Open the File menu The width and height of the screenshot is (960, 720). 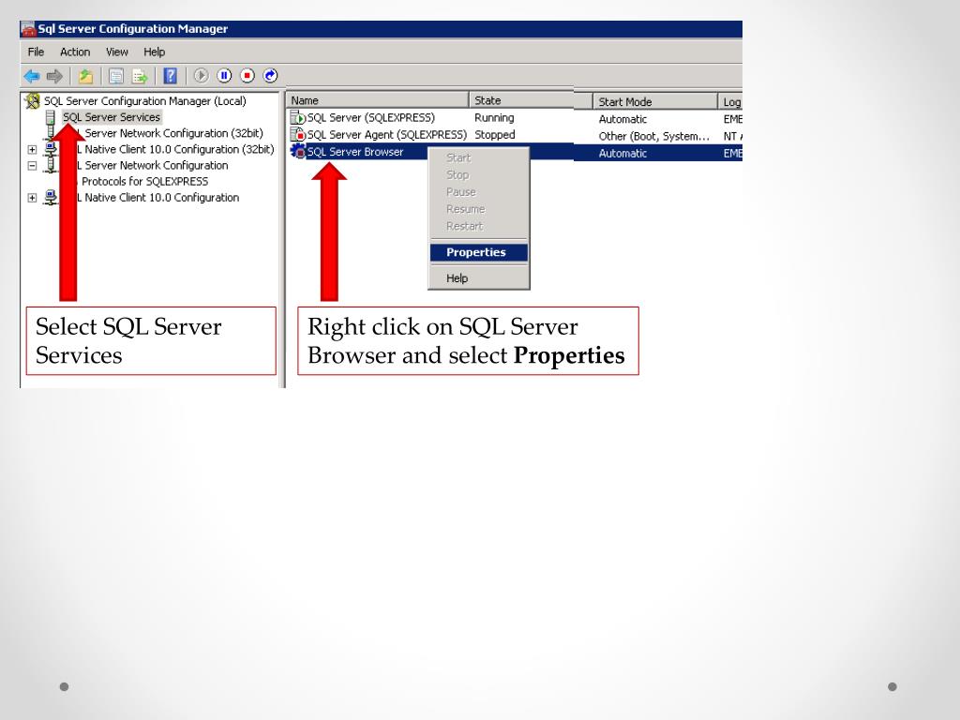point(37,52)
